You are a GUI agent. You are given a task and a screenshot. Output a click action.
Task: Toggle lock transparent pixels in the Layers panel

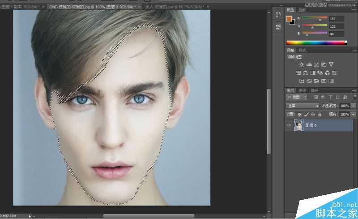pos(300,115)
